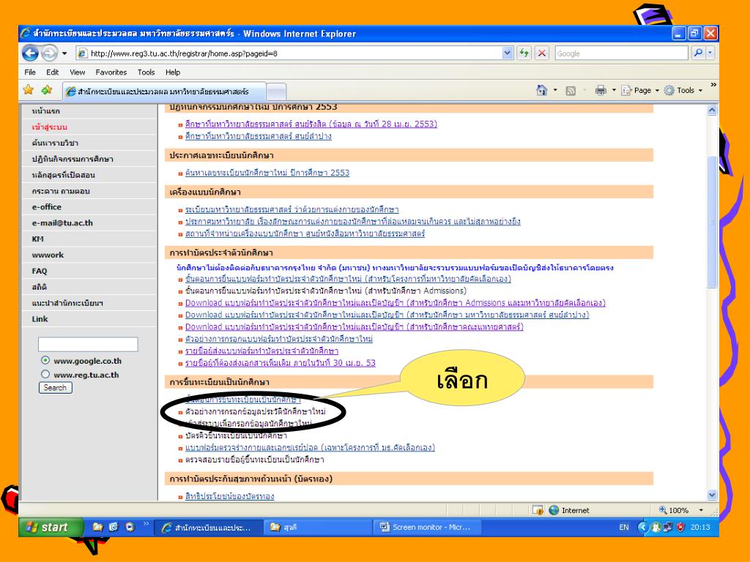Switch to the สุวดี folder taskbar window
Viewport: 750px width, 562px height.
[x=316, y=527]
